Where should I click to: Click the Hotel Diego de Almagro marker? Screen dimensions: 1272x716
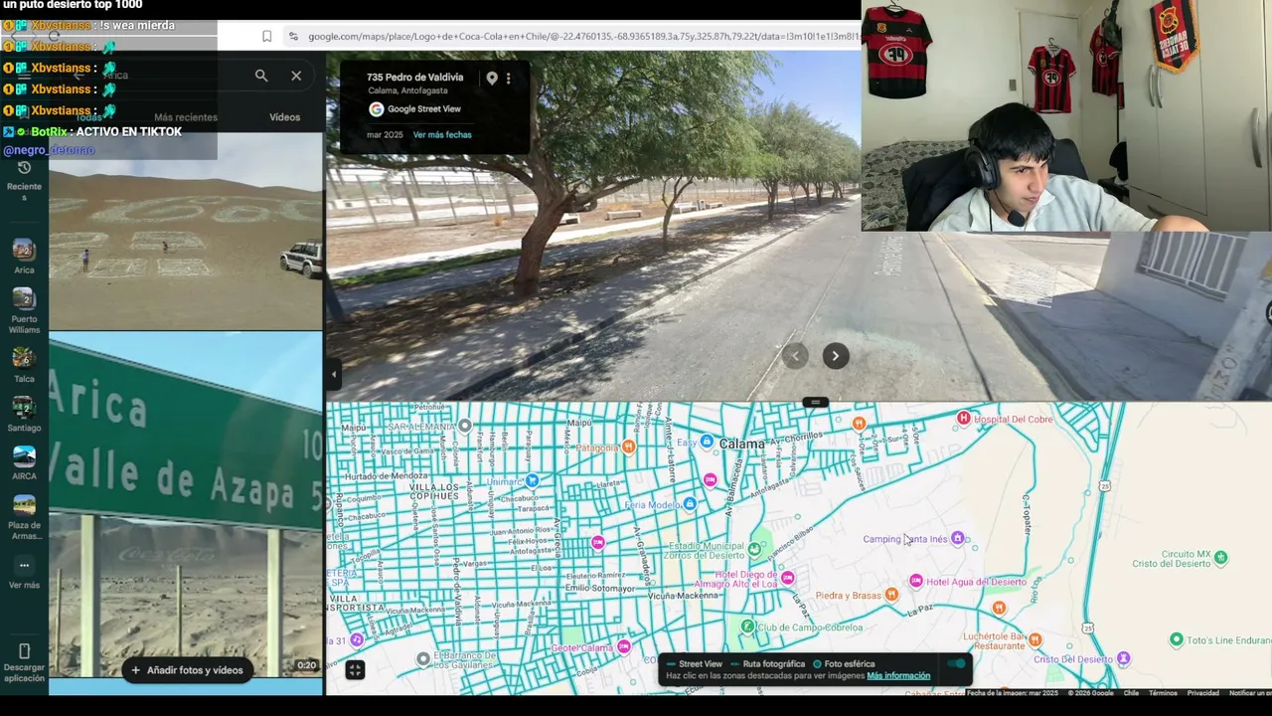787,577
